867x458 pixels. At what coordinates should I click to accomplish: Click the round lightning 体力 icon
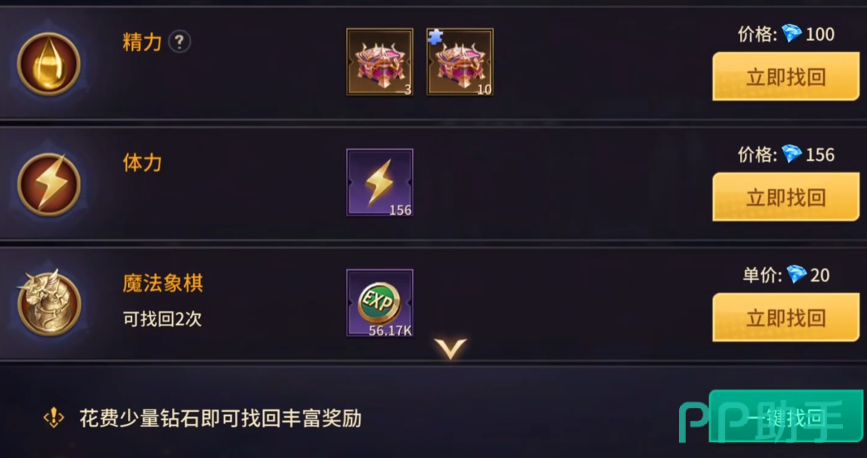pyautogui.click(x=49, y=185)
